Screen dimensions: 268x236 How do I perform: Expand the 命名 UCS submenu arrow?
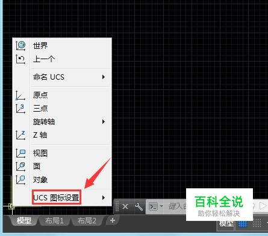click(104, 77)
